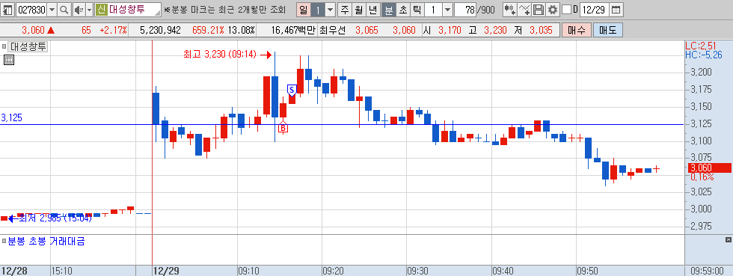Image resolution: width=733 pixels, height=276 pixels.
Task: Open the dropdown arrow beside speaker icon
Action: click(88, 10)
